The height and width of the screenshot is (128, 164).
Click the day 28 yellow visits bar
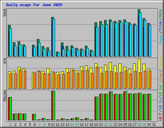139,66
